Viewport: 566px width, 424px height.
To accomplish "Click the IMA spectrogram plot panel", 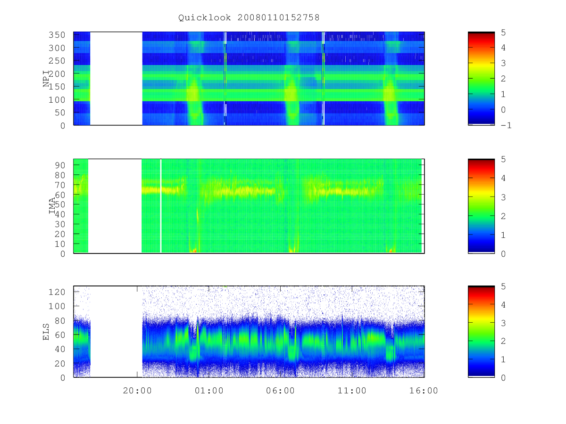I will point(249,206).
